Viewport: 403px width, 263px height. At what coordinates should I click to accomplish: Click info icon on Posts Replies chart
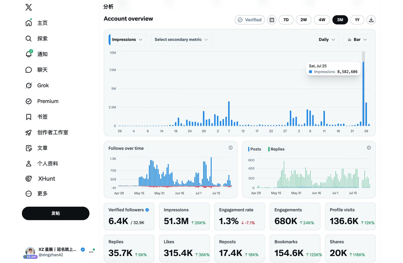(369, 148)
